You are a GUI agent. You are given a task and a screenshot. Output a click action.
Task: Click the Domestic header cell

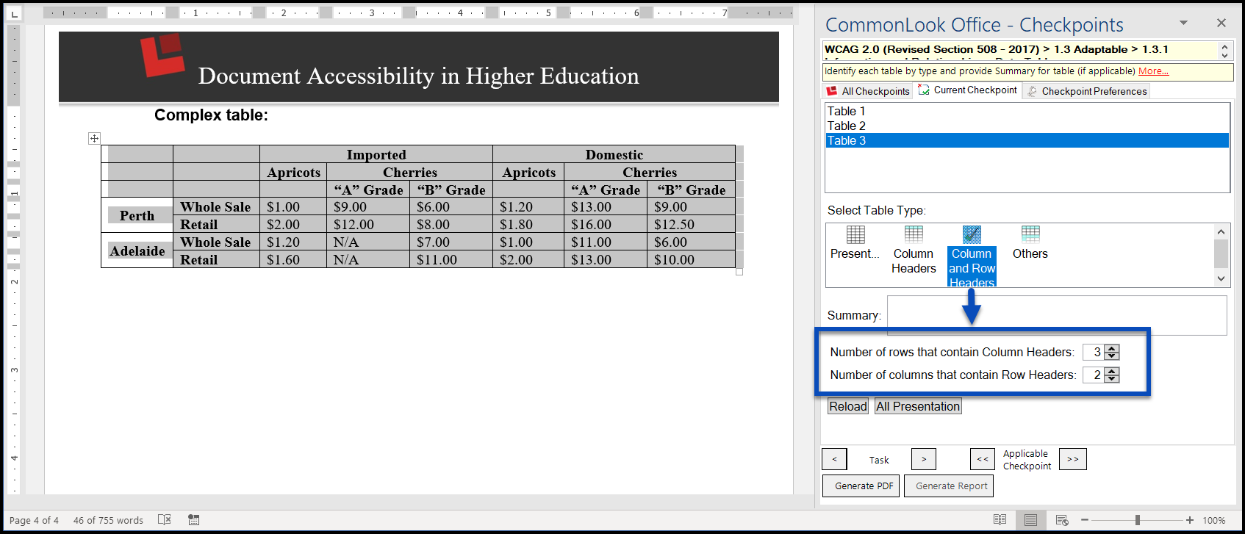point(614,154)
